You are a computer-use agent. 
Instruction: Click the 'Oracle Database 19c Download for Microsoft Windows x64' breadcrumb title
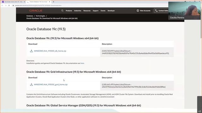click(x=52, y=18)
